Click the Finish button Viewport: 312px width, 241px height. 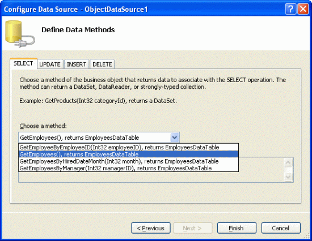click(x=237, y=228)
